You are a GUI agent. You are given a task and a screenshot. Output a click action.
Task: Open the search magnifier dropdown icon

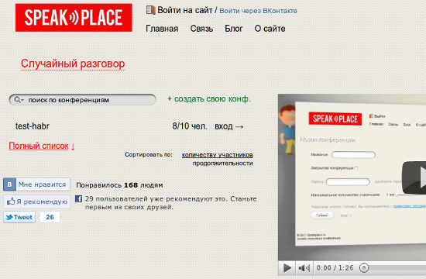pos(19,100)
